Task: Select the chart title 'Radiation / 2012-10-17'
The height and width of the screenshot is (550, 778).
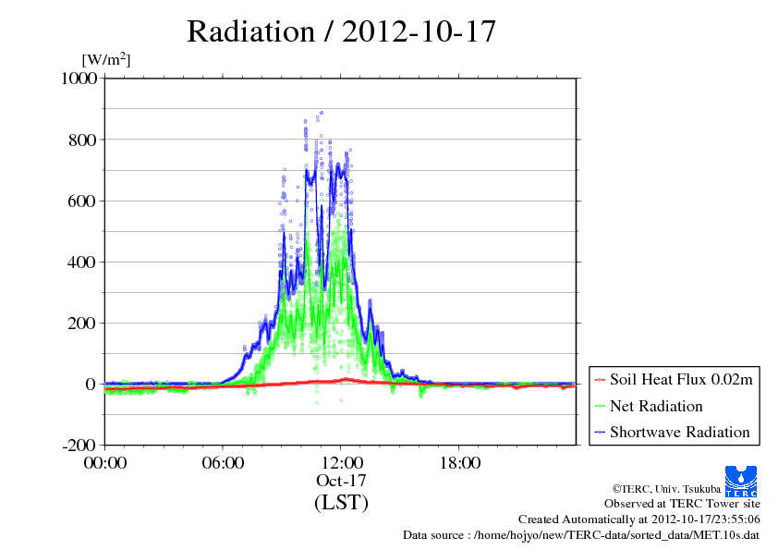Action: pos(341,31)
